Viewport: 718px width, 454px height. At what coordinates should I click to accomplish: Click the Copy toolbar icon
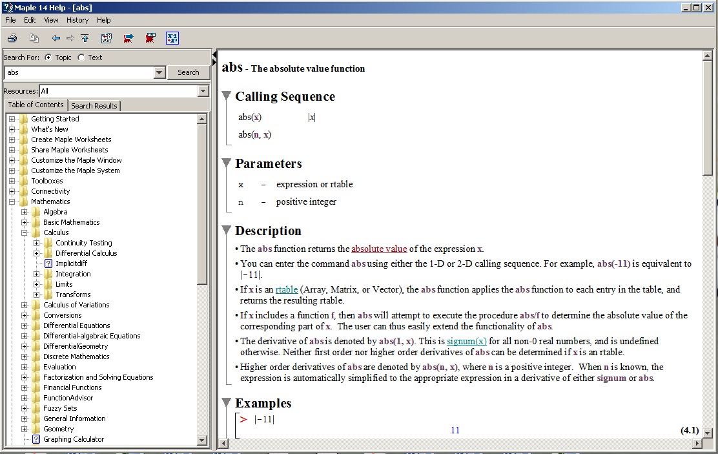[34, 38]
